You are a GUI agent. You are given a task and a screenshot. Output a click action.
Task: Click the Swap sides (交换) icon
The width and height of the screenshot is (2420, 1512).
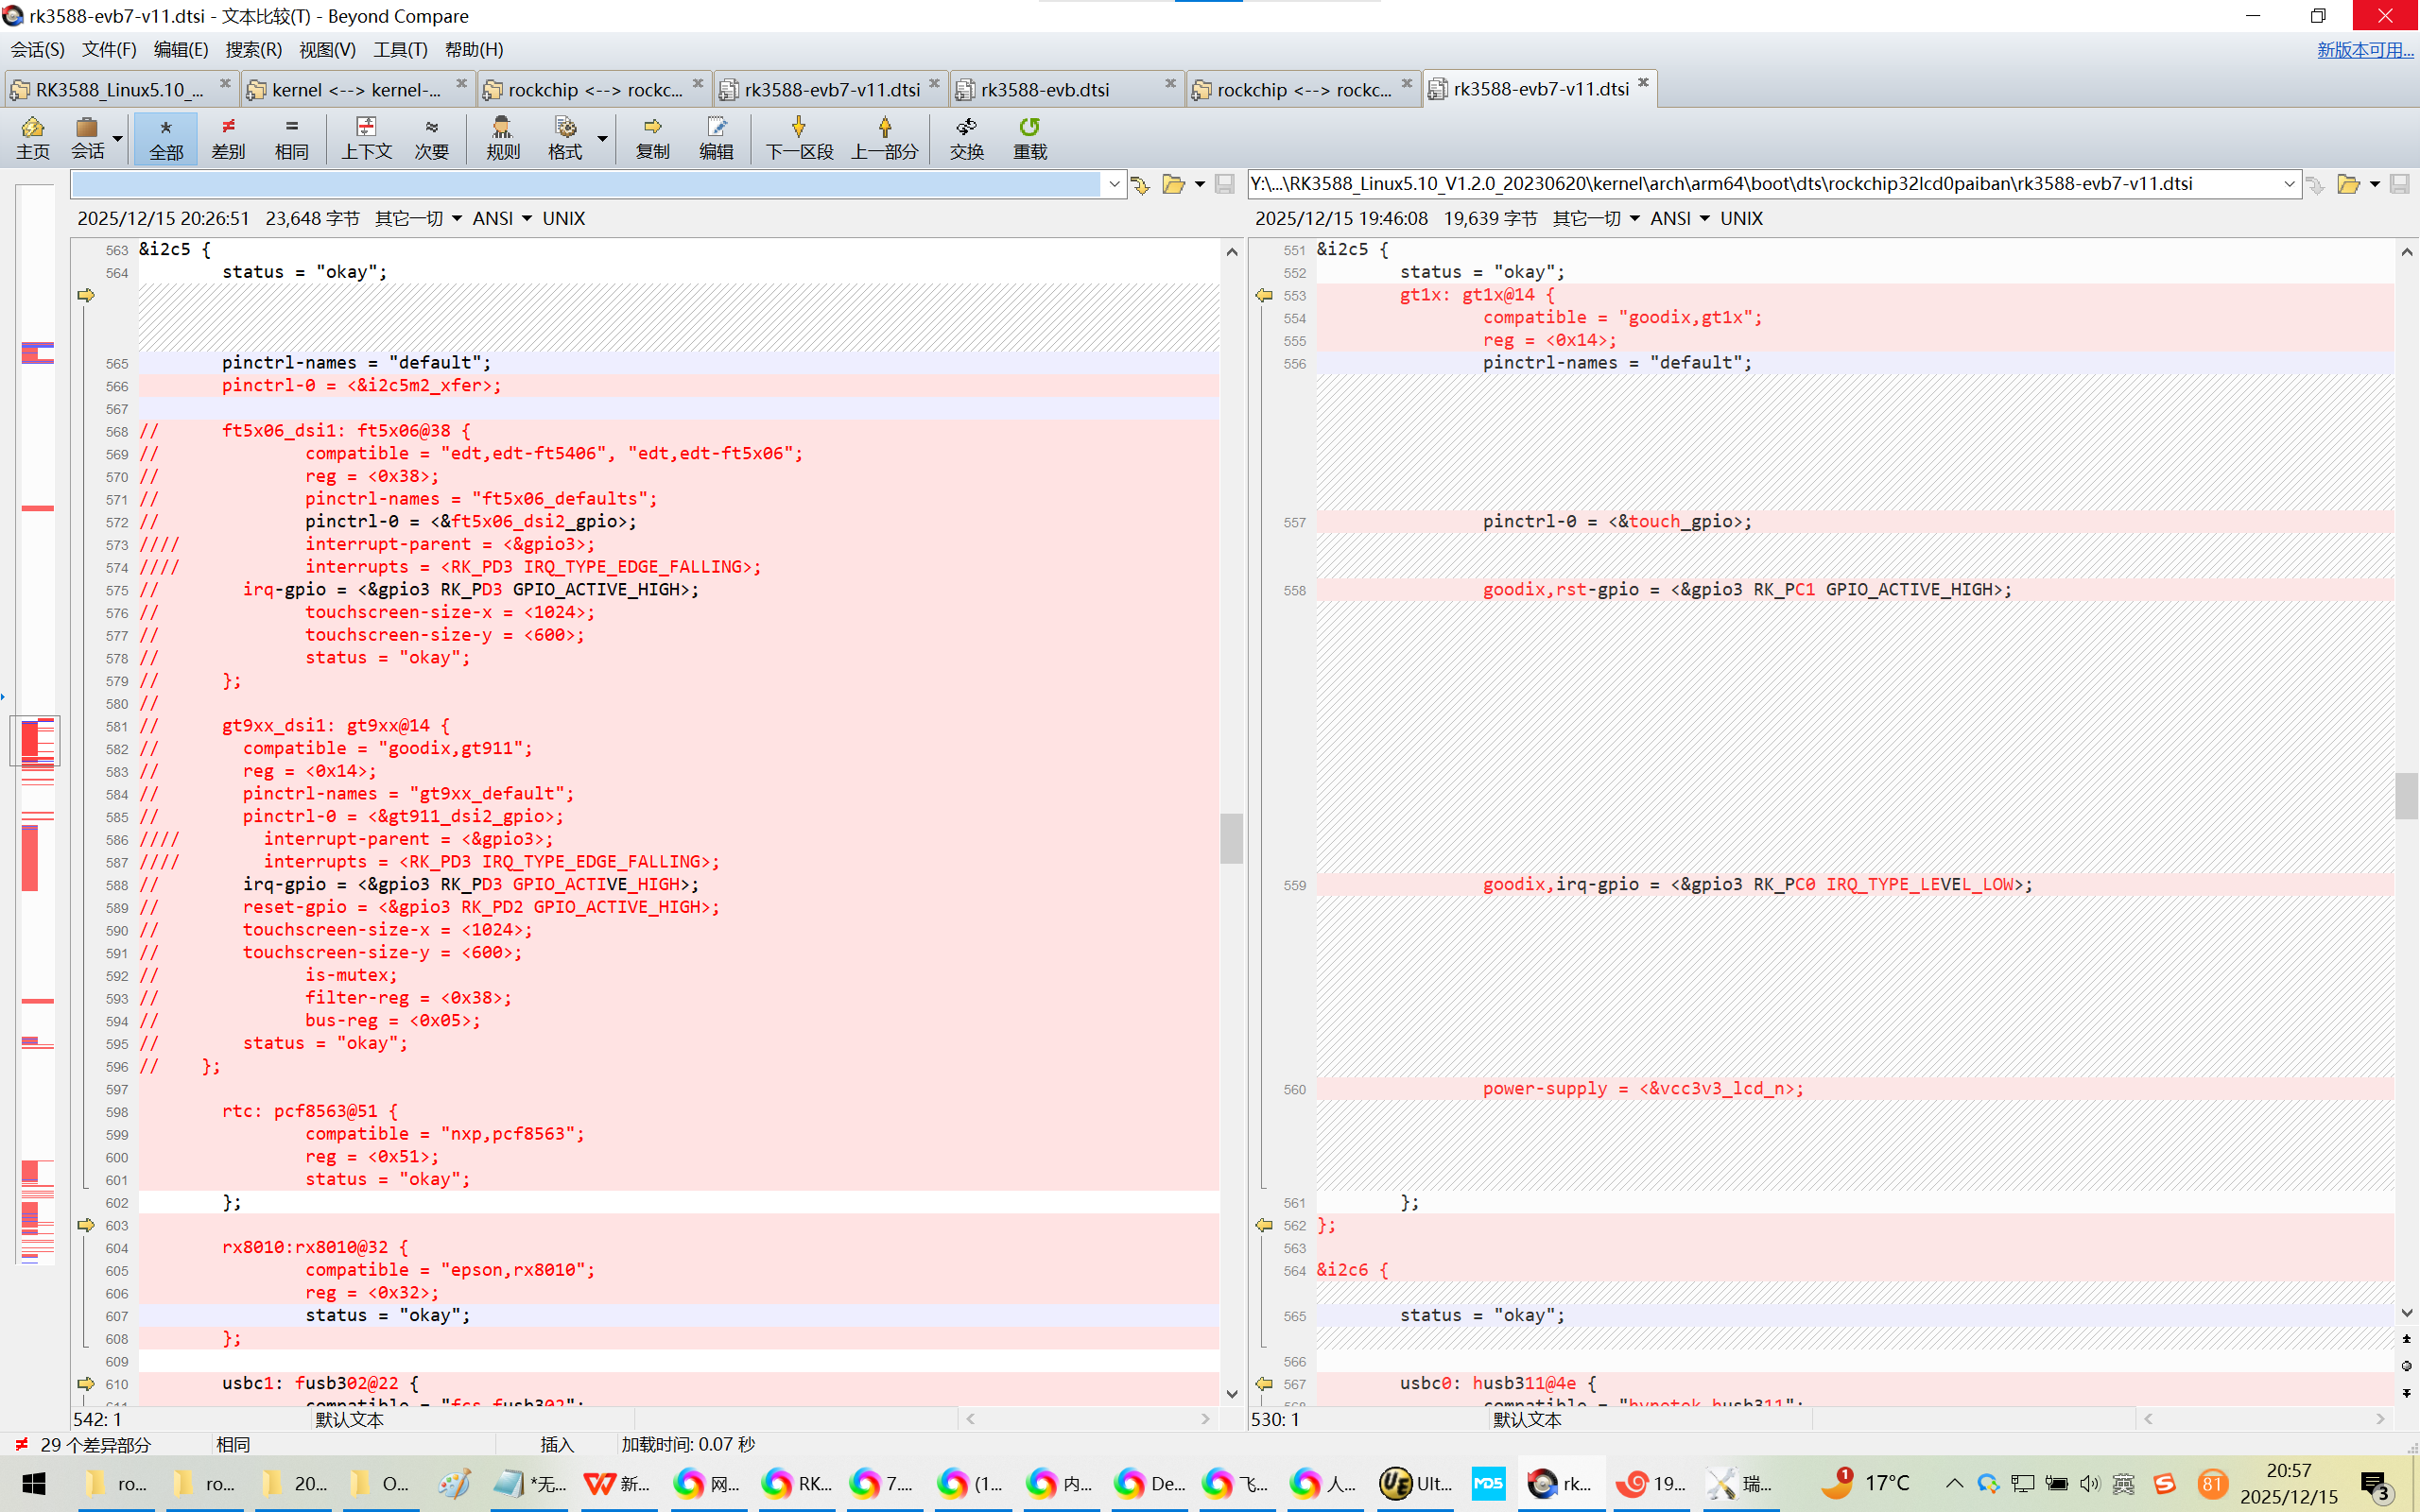(x=966, y=137)
